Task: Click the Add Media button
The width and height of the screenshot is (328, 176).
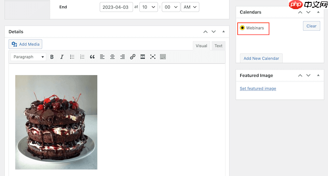Action: tap(25, 44)
